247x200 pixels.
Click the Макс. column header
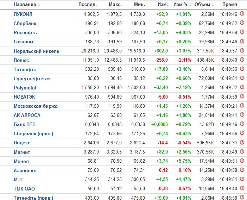tap(115, 5)
